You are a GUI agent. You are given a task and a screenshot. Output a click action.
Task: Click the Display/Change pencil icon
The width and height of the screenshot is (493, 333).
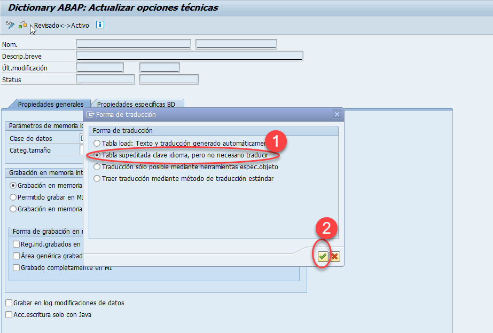[x=10, y=25]
